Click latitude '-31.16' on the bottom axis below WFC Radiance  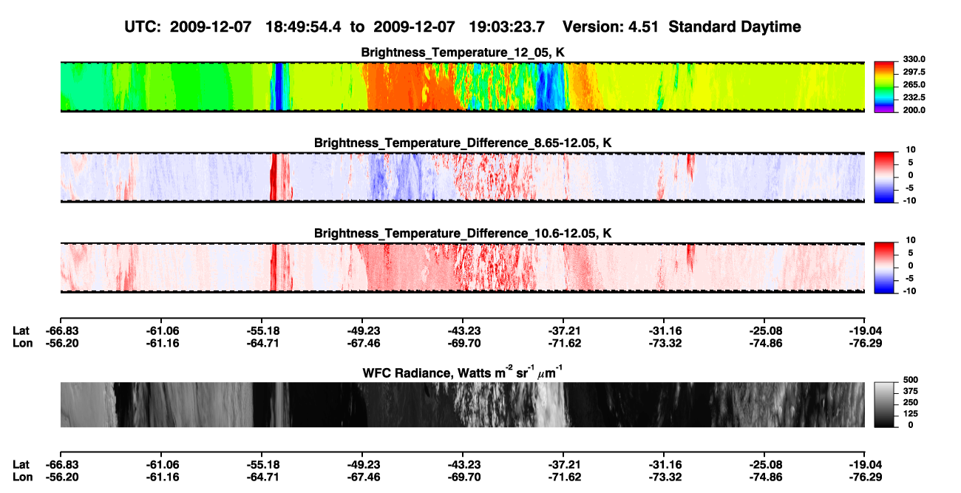point(664,464)
